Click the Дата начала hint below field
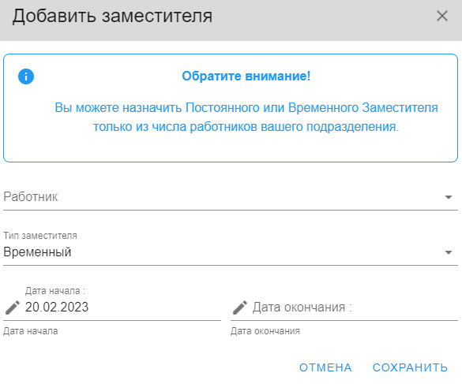This screenshot has width=462, height=384. [31, 331]
